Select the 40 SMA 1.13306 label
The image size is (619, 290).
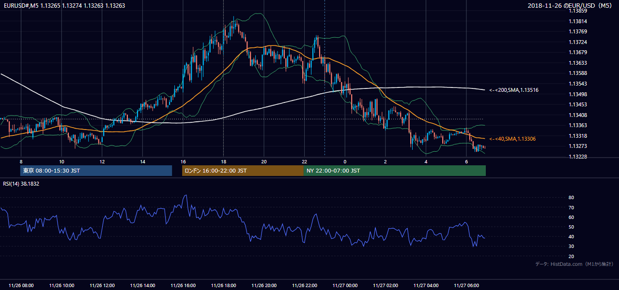pyautogui.click(x=512, y=139)
